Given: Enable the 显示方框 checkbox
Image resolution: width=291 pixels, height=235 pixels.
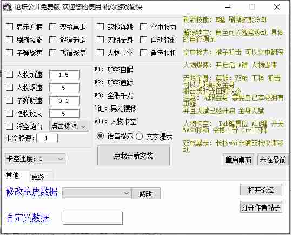Looking at the screenshot, I should tap(9, 27).
